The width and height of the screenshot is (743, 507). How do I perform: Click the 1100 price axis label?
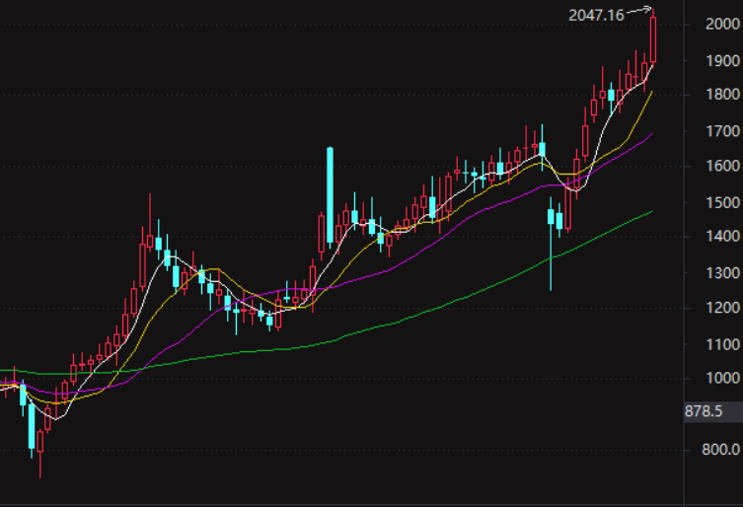722,344
